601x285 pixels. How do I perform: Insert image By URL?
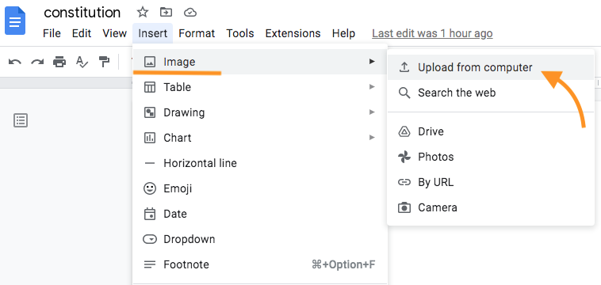tap(491, 182)
